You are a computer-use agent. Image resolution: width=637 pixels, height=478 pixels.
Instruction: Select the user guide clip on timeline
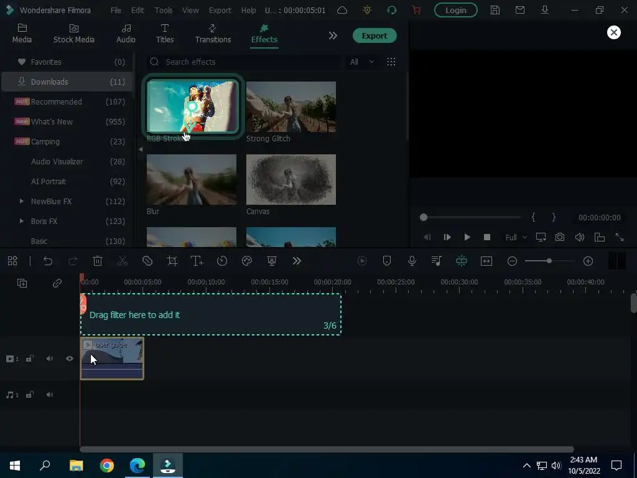pos(112,358)
